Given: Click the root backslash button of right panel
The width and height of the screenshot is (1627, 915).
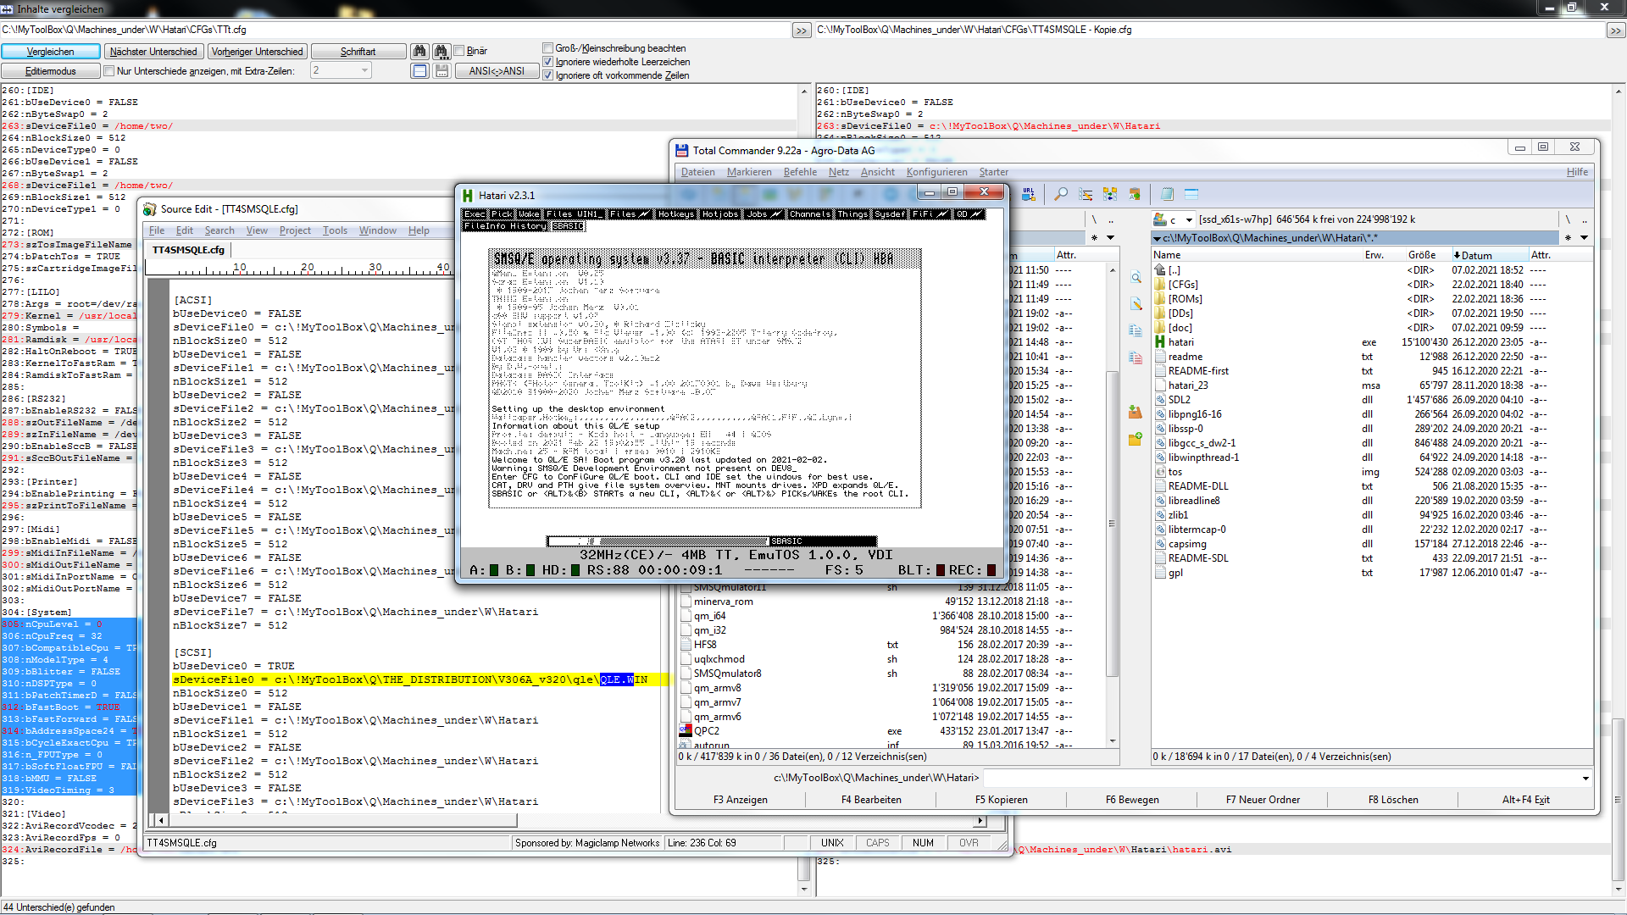Looking at the screenshot, I should 1568,219.
